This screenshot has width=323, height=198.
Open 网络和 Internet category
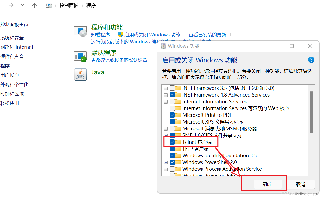(17, 47)
